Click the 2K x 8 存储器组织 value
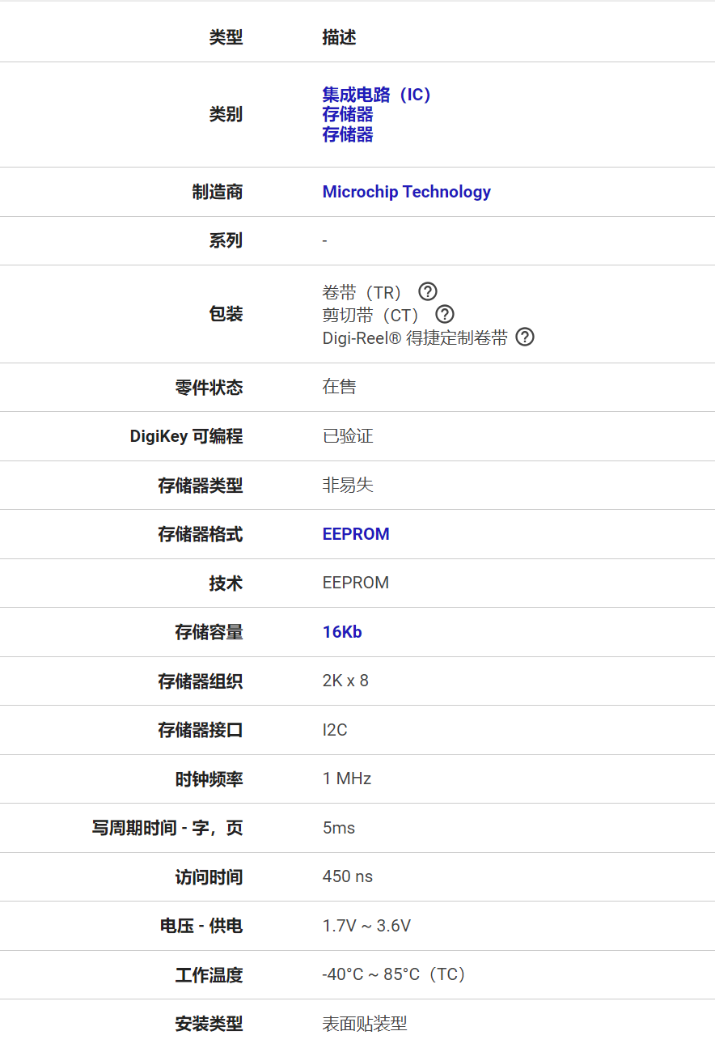This screenshot has width=715, height=1048. click(x=345, y=681)
